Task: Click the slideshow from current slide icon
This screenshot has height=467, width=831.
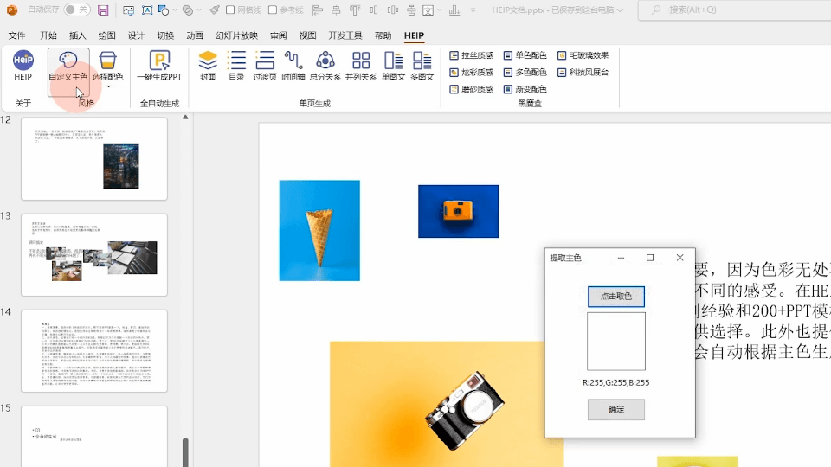Action: pos(128,10)
